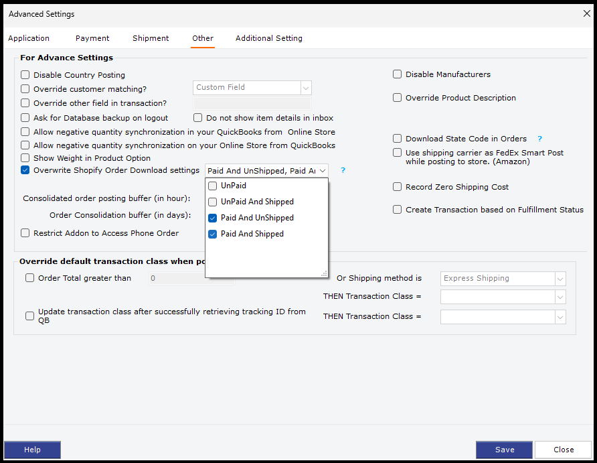
Task: Expand the Express Shipping dropdown
Action: point(560,279)
